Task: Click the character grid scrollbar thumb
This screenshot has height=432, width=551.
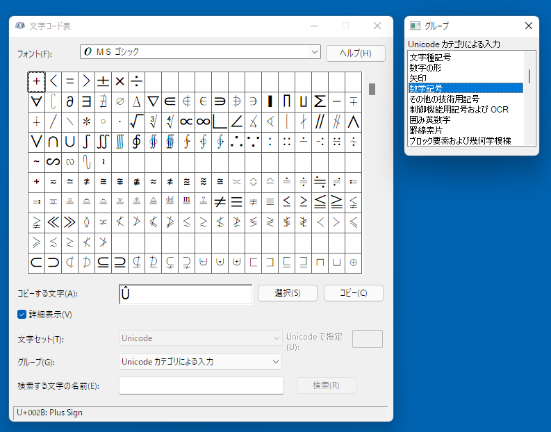Action: click(372, 89)
